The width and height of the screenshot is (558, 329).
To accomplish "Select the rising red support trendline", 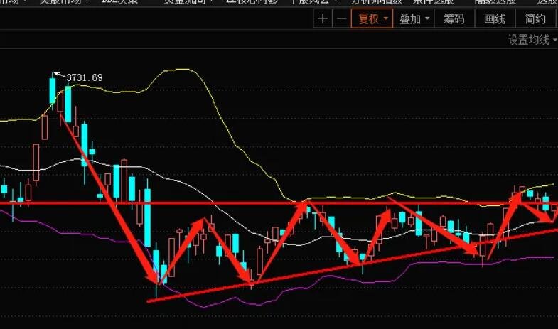I will pos(353,266).
